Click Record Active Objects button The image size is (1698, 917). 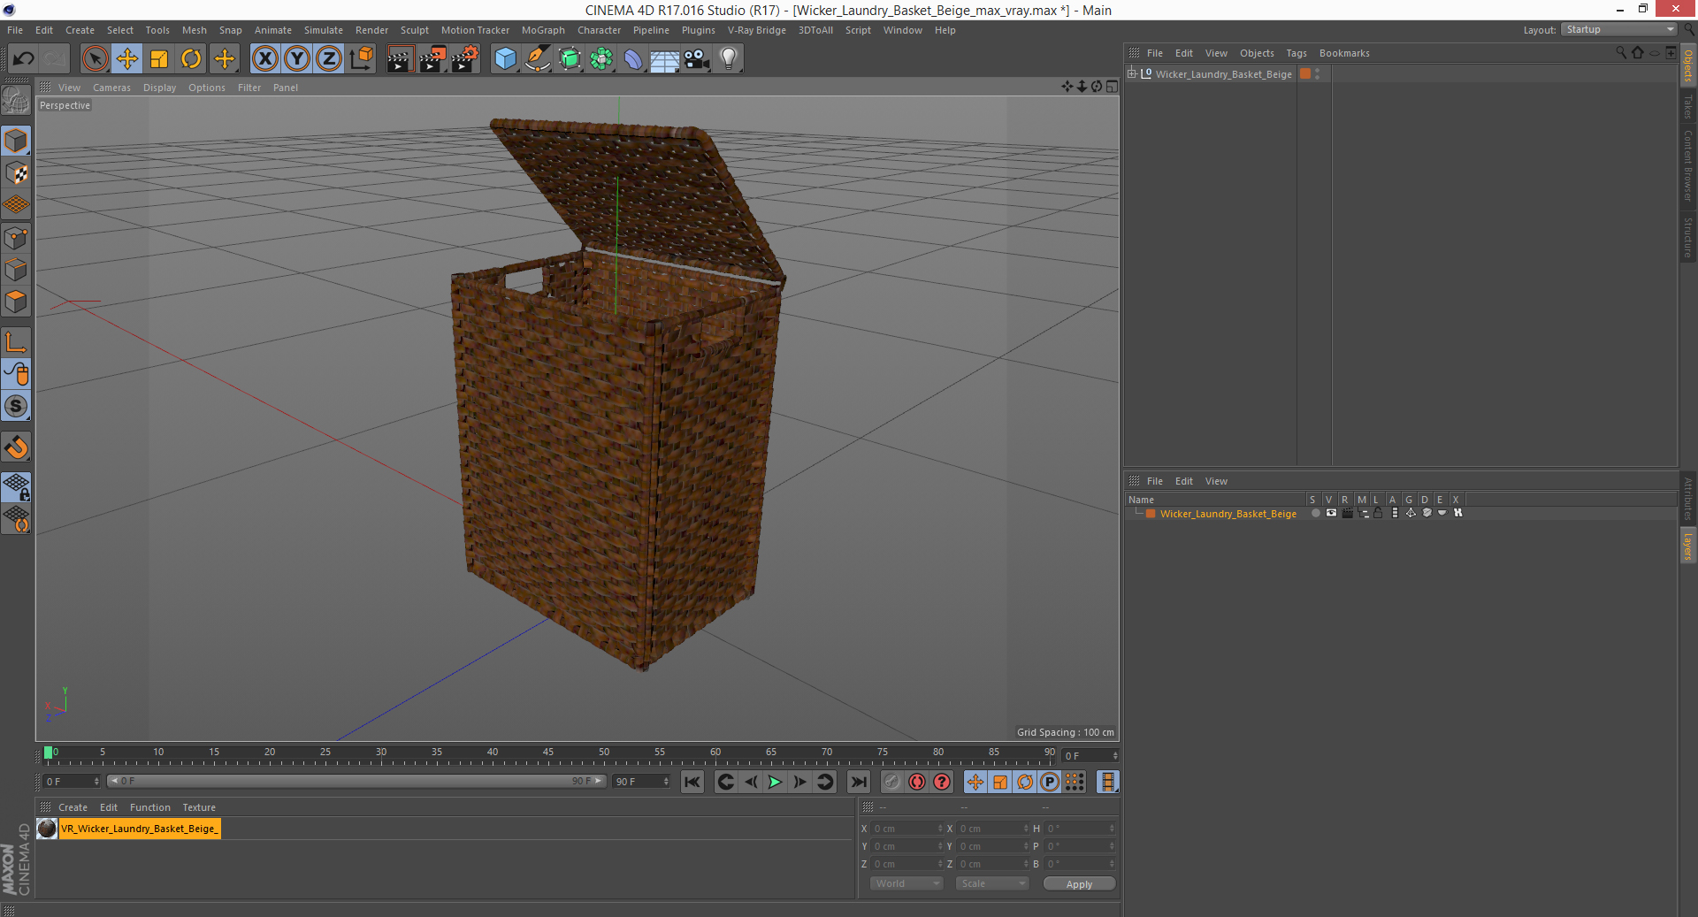click(x=892, y=782)
